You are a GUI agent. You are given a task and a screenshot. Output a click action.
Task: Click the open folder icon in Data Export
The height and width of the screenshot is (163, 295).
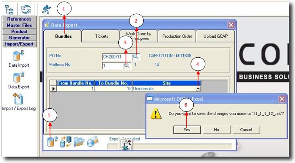pyautogui.click(x=79, y=142)
